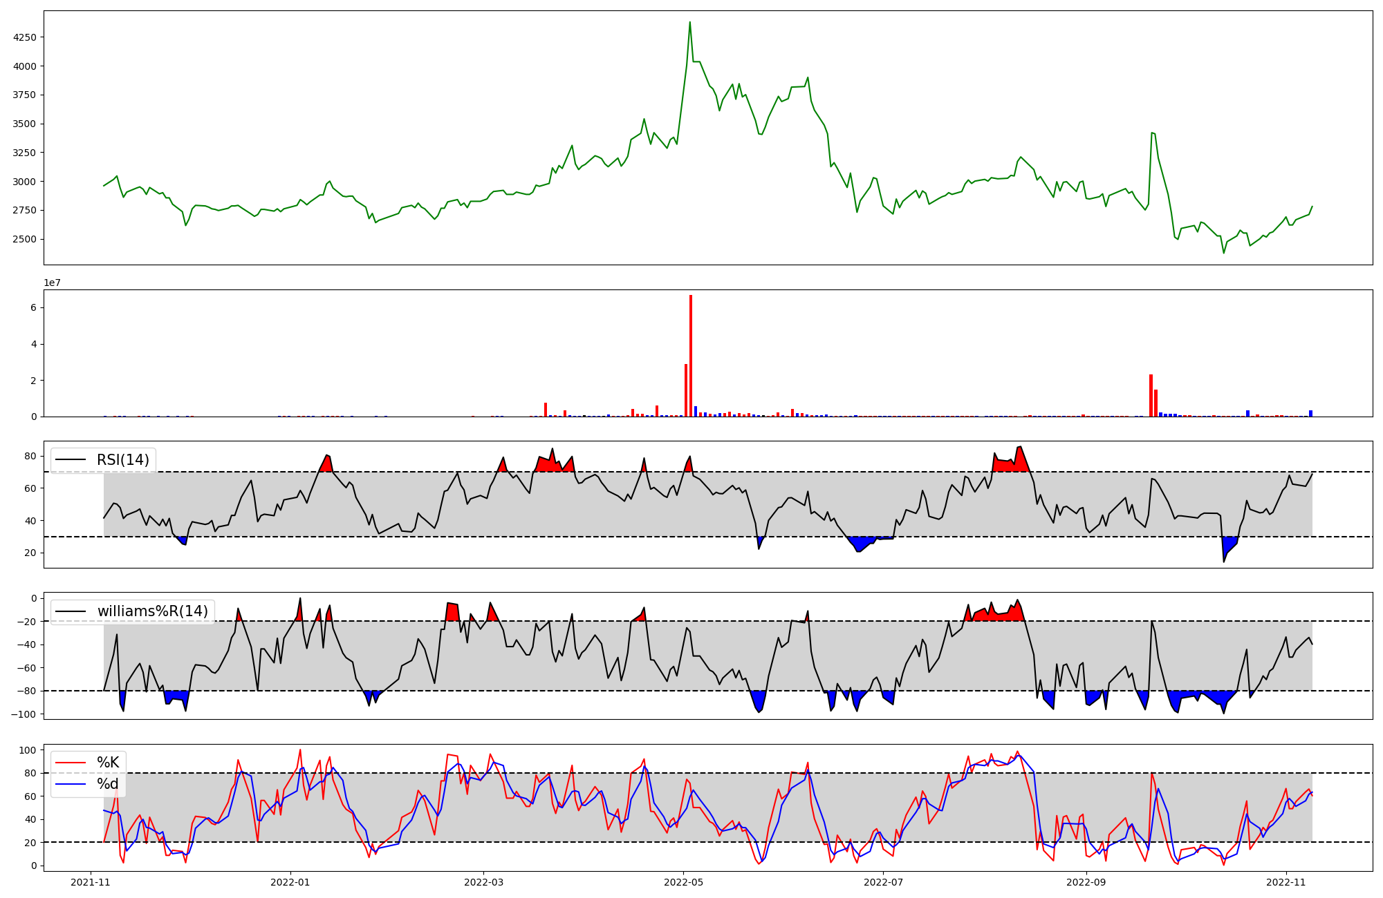Click the 2022-03 x-axis date label
Viewport: 1383px width, 898px height.
(483, 882)
